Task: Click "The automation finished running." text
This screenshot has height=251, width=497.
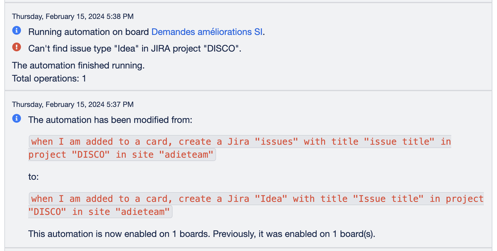Action: 78,65
